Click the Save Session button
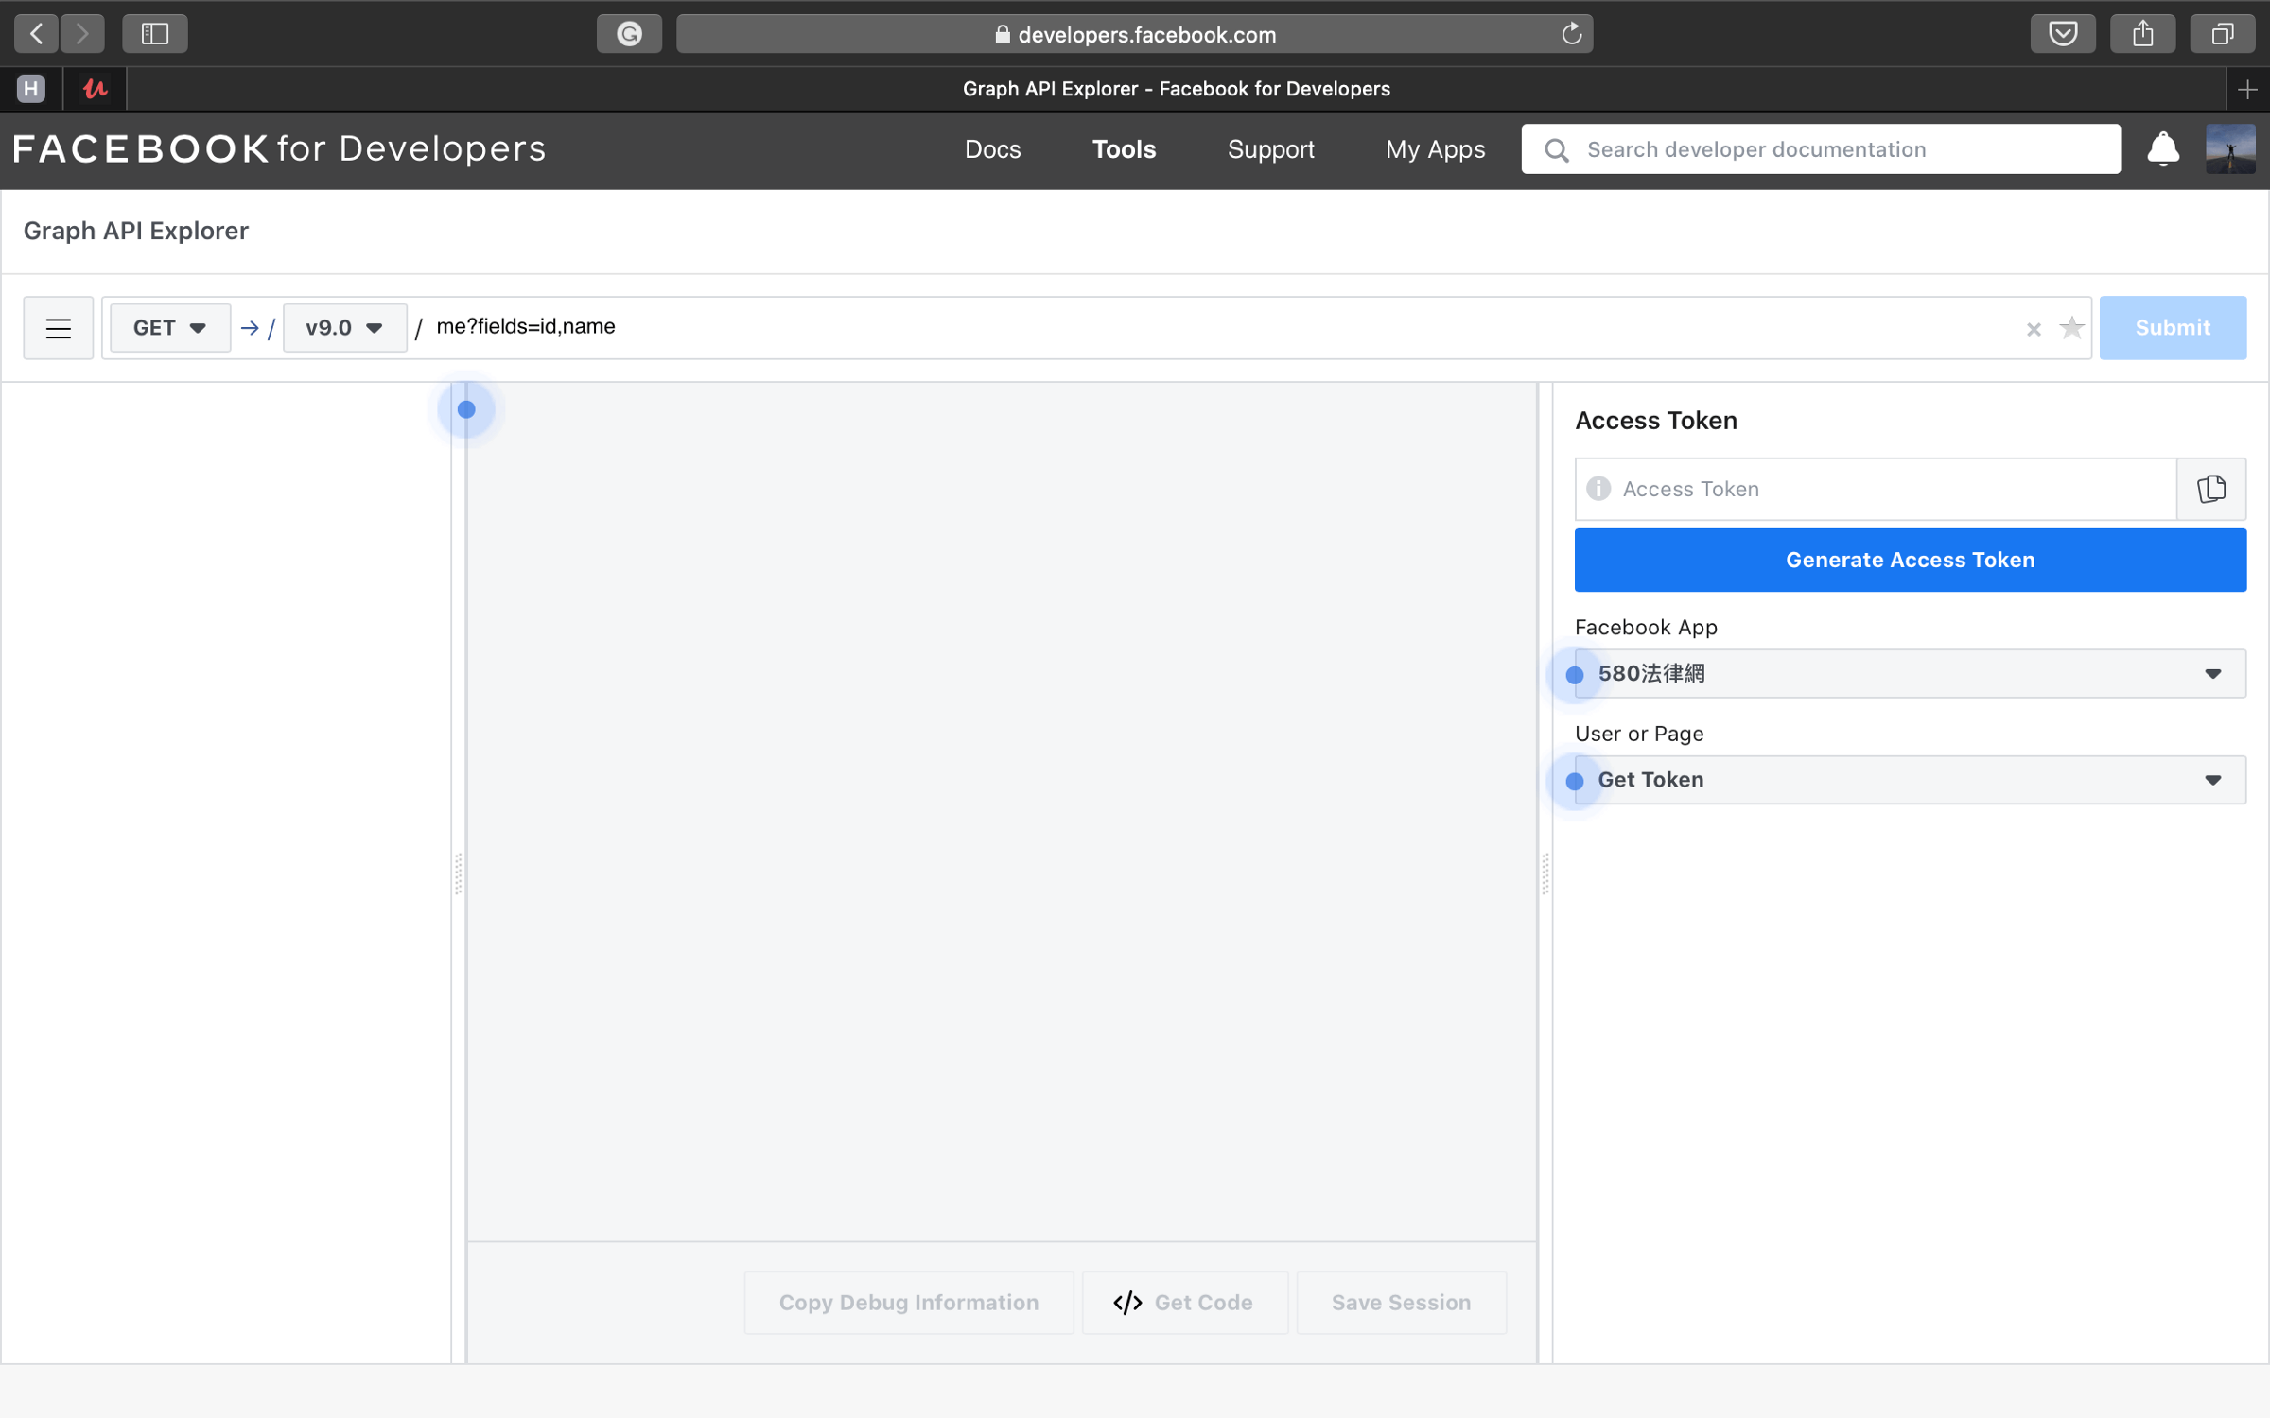The height and width of the screenshot is (1418, 2270). [x=1402, y=1303]
